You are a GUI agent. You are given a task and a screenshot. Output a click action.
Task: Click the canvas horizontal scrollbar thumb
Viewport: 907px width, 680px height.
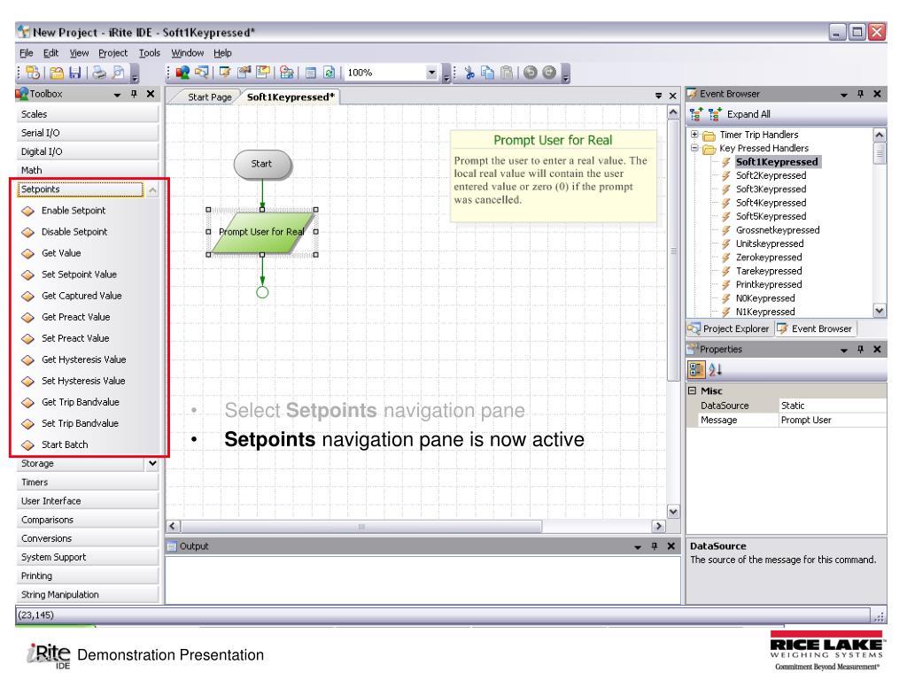pyautogui.click(x=361, y=526)
